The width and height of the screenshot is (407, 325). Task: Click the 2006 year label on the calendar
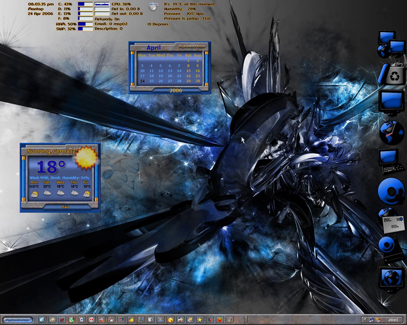(176, 90)
